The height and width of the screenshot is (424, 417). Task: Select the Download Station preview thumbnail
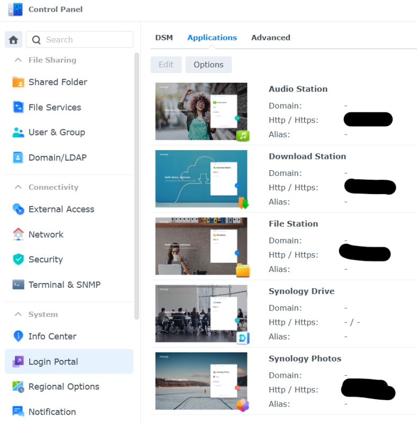tap(201, 179)
